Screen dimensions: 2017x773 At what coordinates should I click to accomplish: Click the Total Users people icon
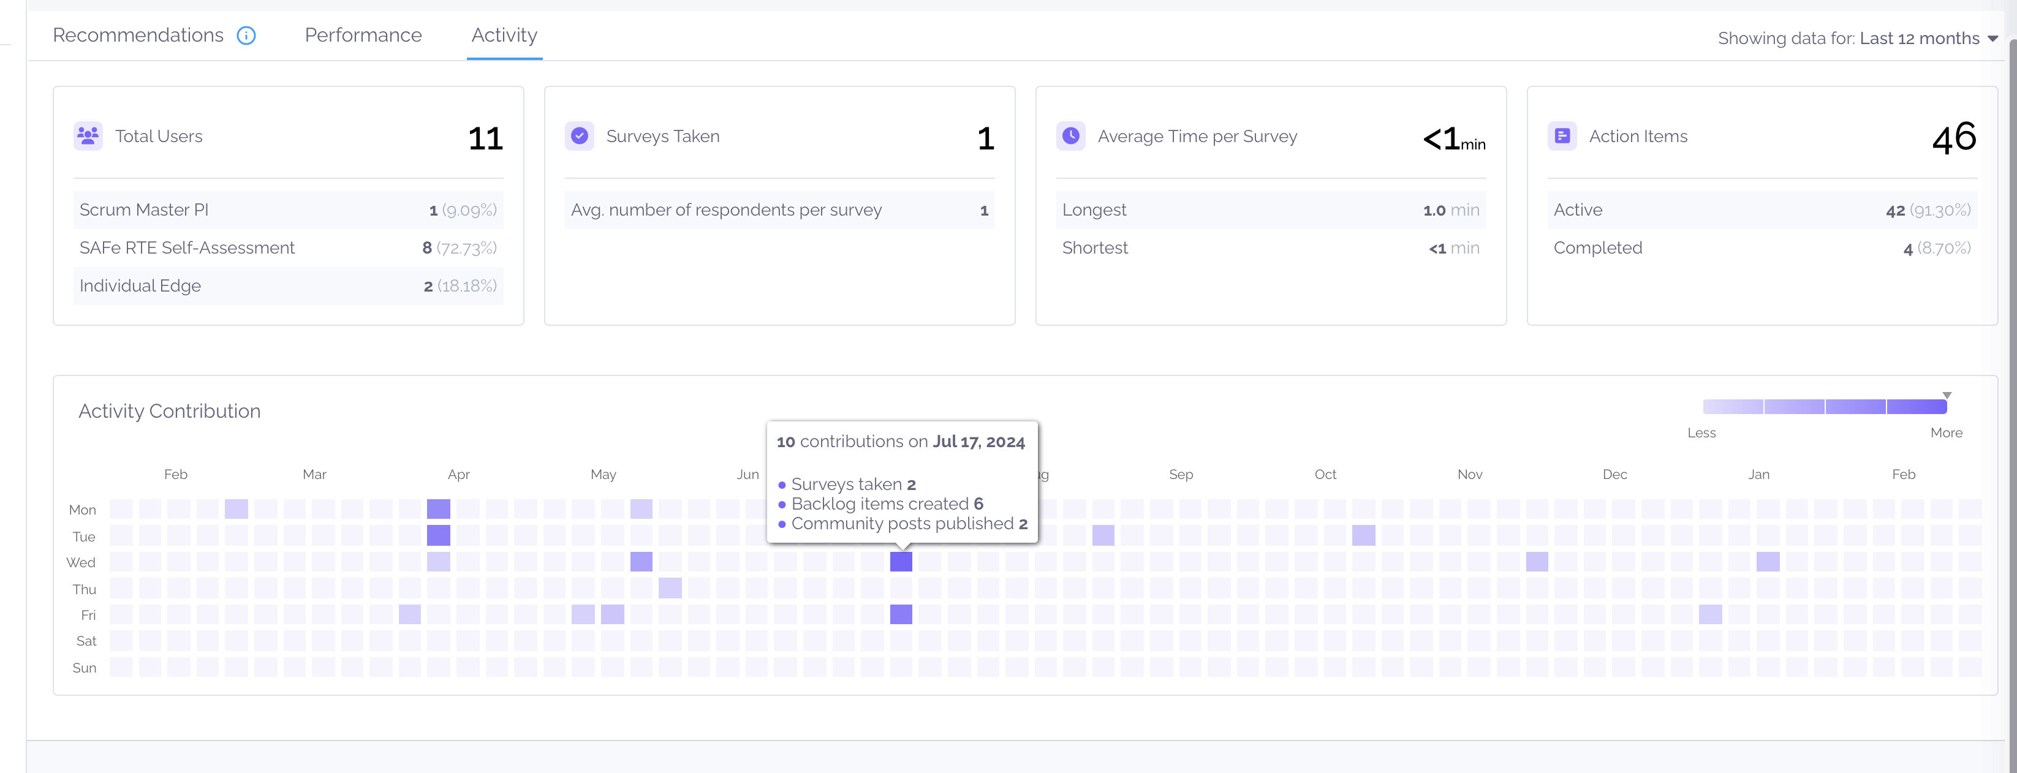pyautogui.click(x=88, y=136)
